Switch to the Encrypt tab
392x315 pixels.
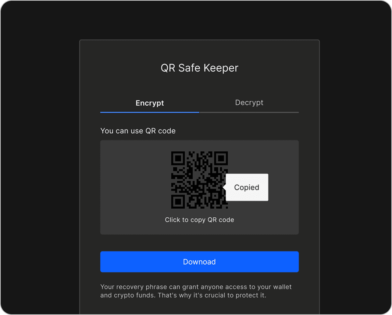point(150,103)
